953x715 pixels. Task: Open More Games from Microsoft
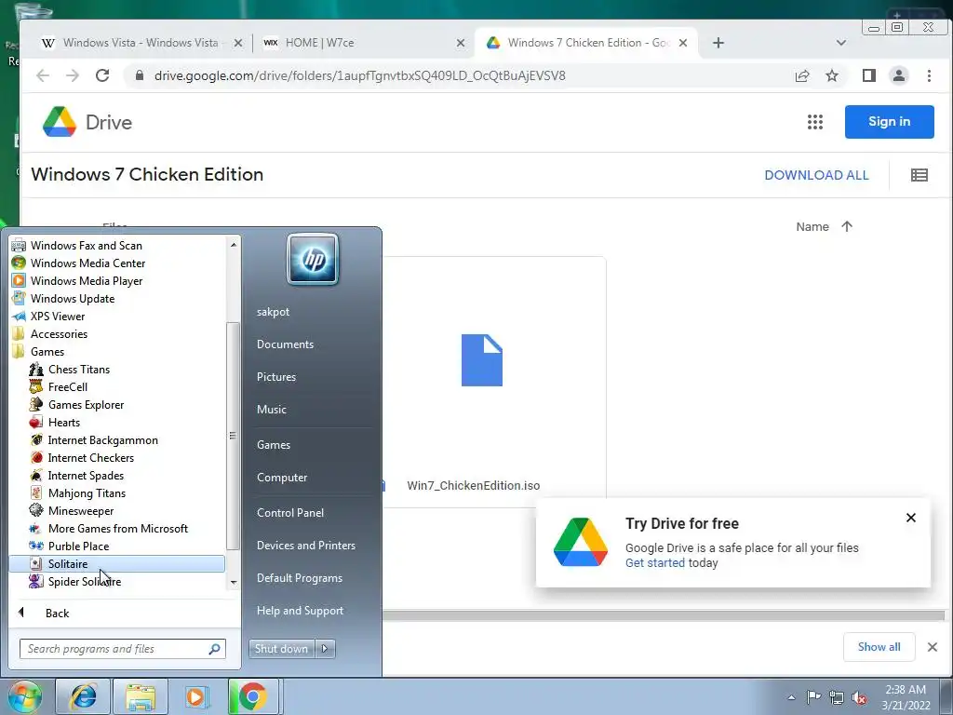[118, 528]
